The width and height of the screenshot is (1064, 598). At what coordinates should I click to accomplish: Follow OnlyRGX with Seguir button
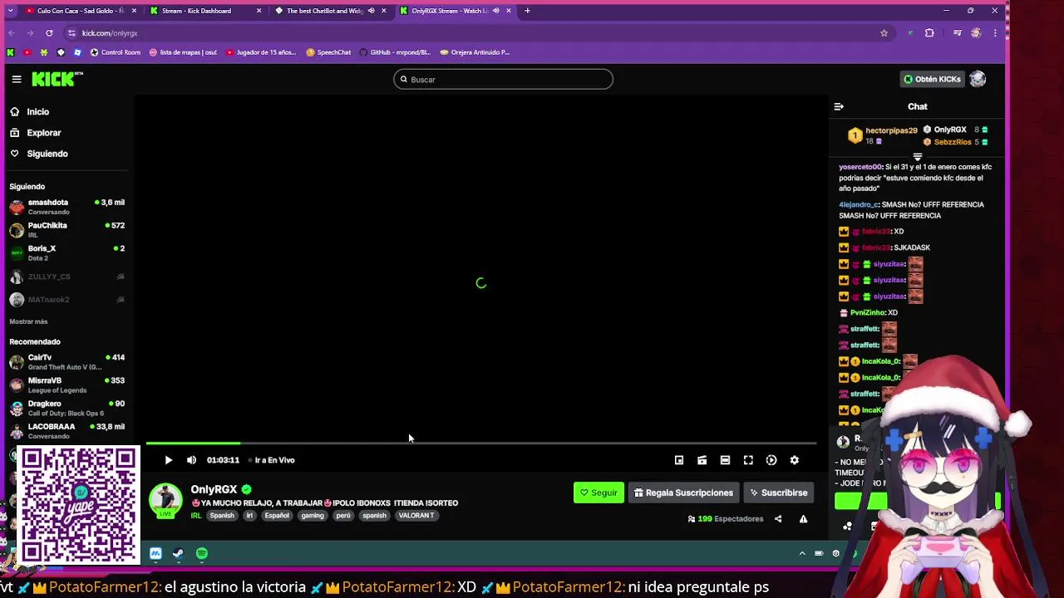598,493
